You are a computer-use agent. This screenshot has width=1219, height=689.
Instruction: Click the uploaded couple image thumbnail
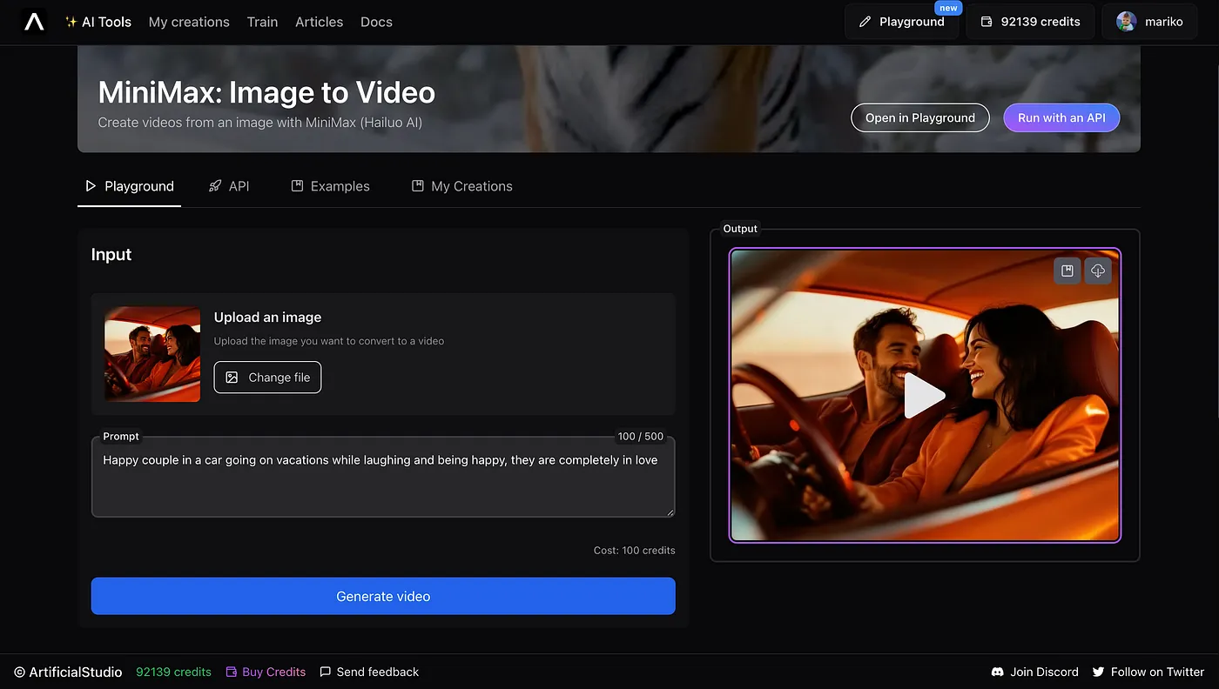[x=152, y=354]
